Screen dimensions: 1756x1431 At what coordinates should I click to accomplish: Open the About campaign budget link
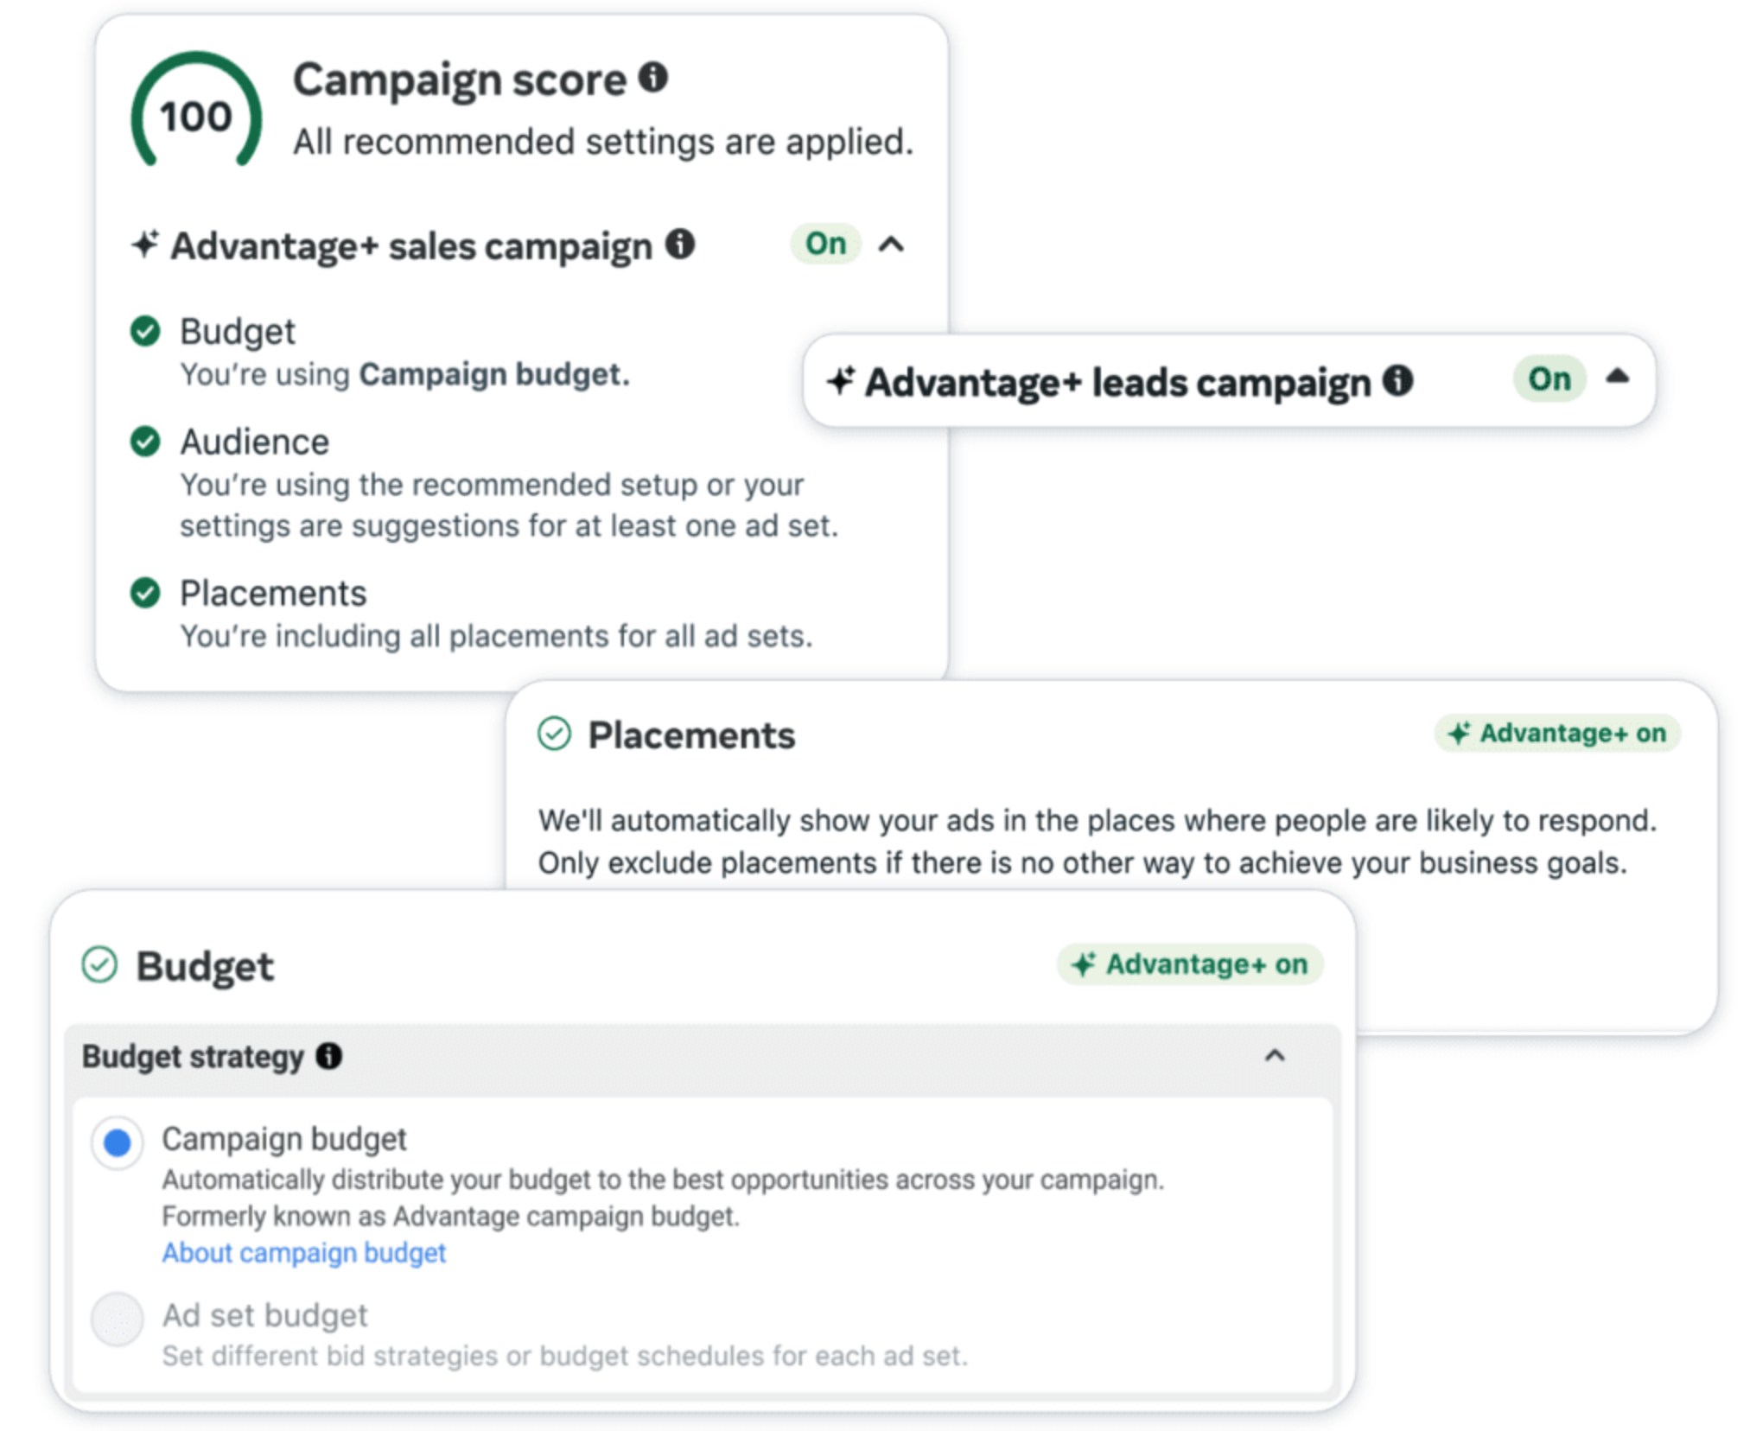coord(303,1252)
